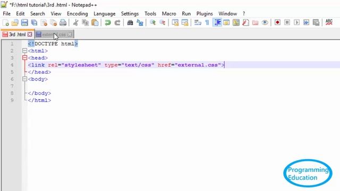Toggle indent guide icon

click(217, 22)
